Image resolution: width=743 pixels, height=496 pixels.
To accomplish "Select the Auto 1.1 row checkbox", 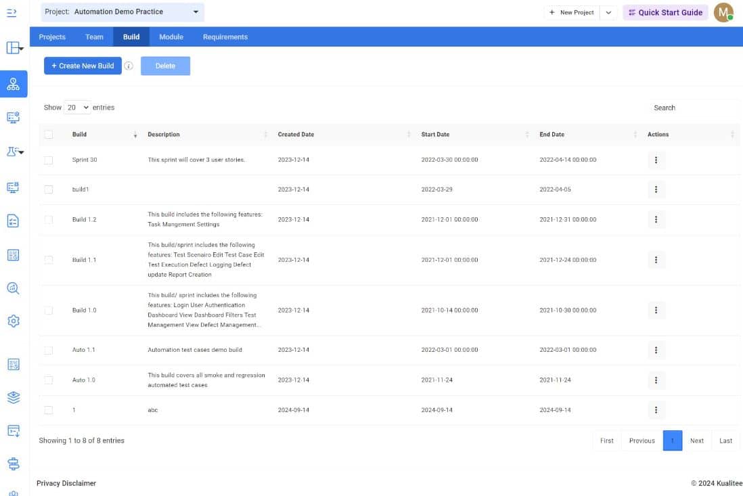I will pos(48,351).
